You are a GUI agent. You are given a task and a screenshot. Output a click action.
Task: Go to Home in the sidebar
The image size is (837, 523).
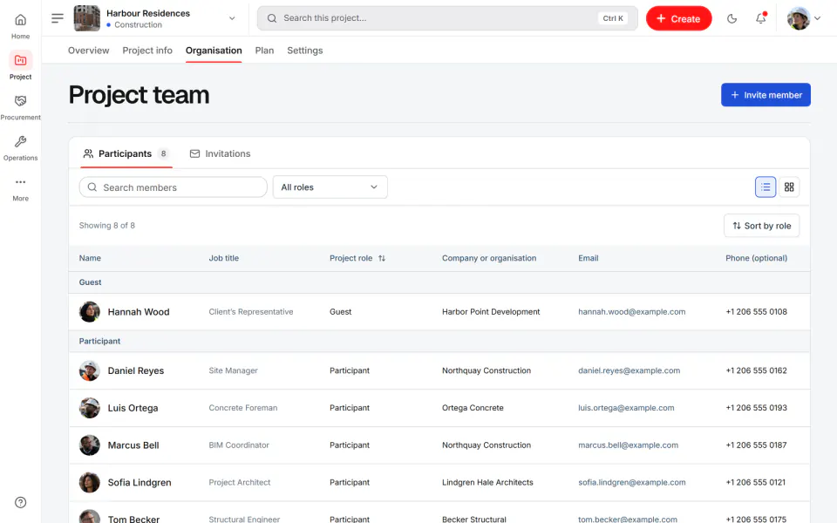point(20,26)
